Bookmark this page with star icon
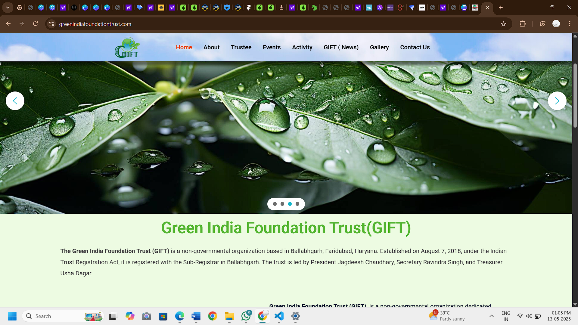The image size is (578, 325). pos(503,24)
